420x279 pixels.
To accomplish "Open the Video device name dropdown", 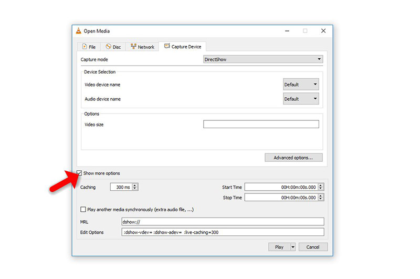I will pos(301,84).
